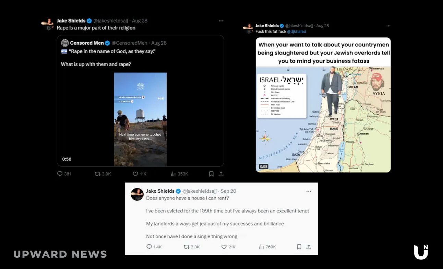Open the view stats showing 353K

point(173,174)
